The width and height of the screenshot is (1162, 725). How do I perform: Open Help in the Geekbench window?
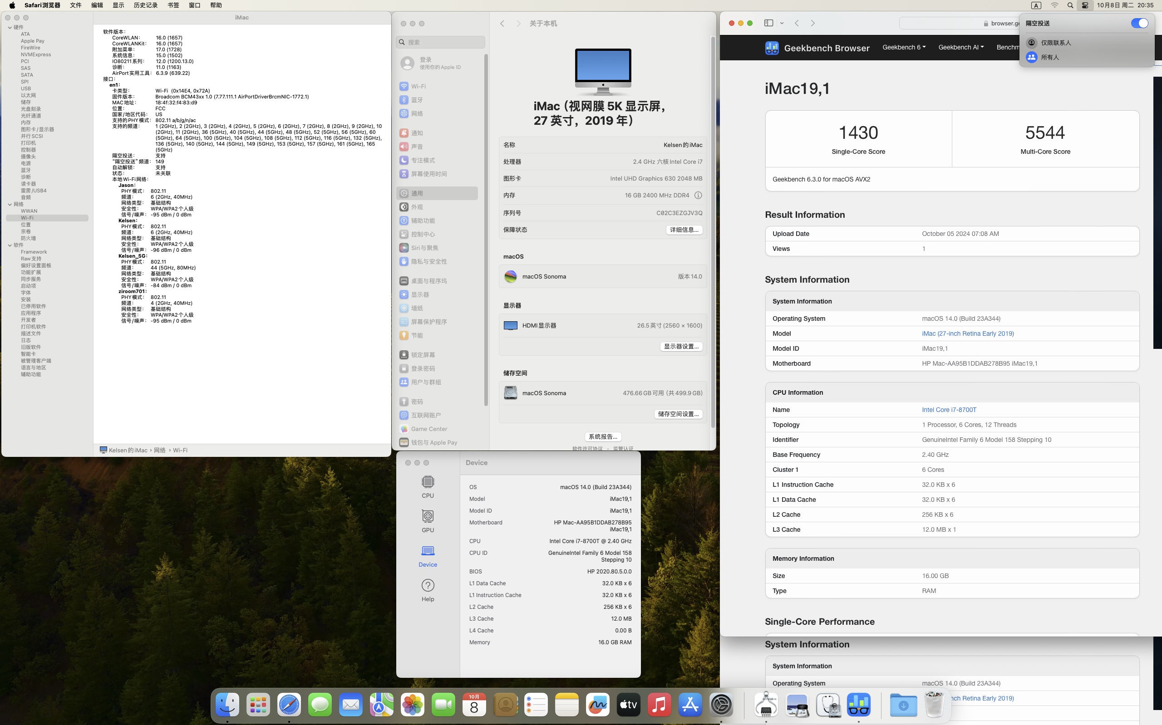(x=427, y=590)
